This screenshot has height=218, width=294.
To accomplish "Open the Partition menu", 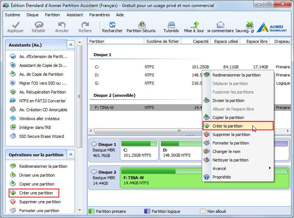I will point(52,15).
